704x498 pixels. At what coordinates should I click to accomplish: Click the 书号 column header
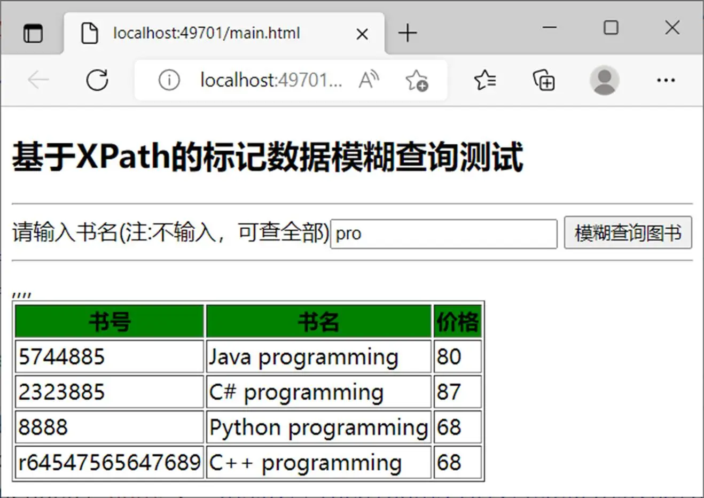point(109,321)
